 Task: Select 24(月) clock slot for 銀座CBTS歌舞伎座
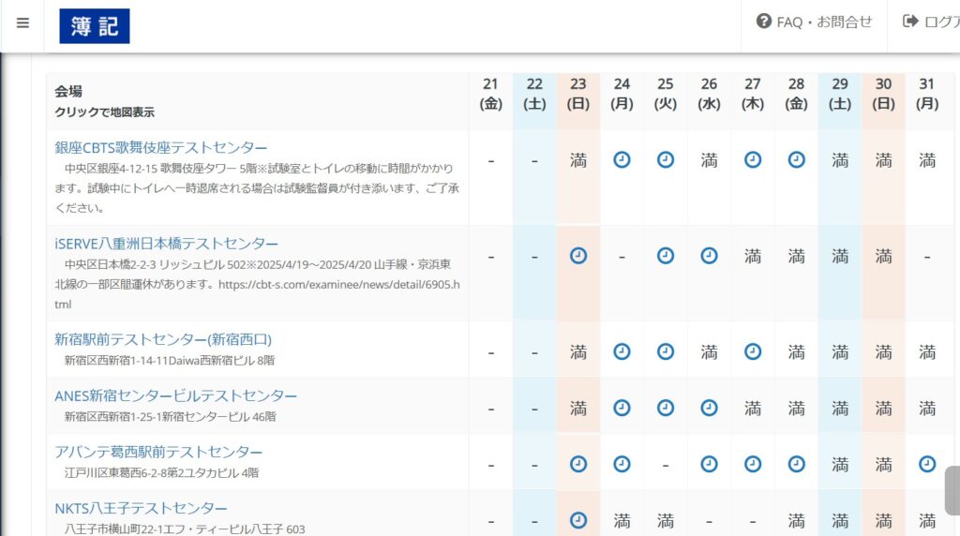(x=622, y=160)
